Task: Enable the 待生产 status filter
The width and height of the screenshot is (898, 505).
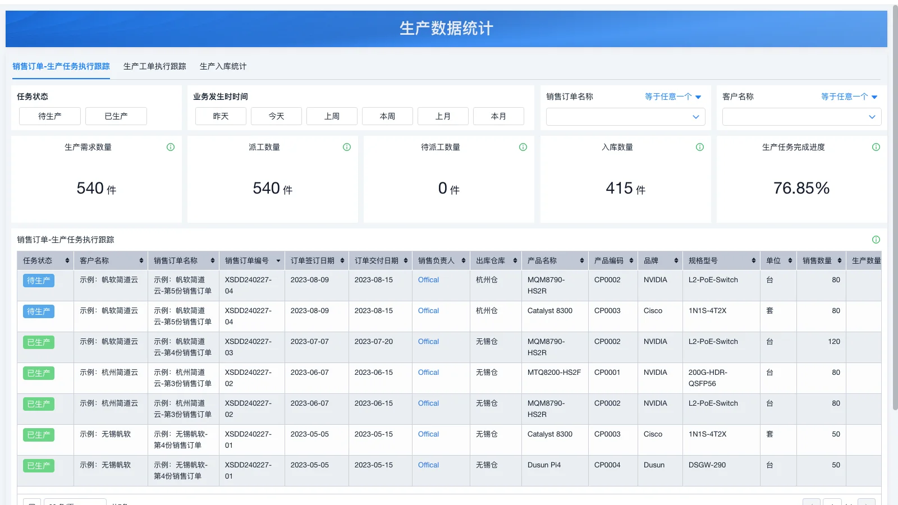Action: click(49, 116)
